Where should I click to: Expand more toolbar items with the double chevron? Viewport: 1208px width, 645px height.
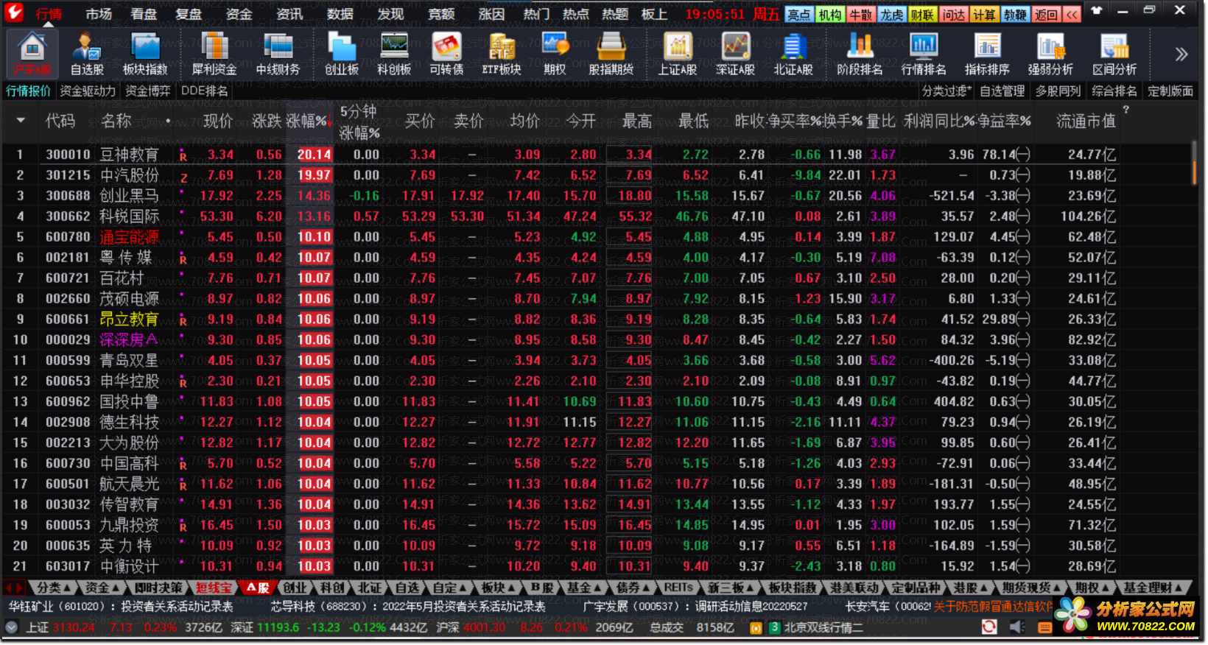point(1181,54)
